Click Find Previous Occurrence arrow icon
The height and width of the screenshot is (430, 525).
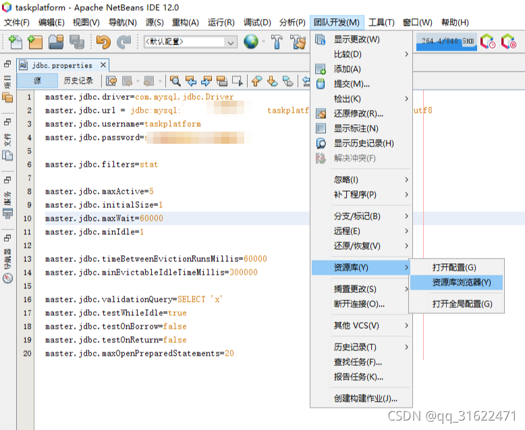point(191,81)
